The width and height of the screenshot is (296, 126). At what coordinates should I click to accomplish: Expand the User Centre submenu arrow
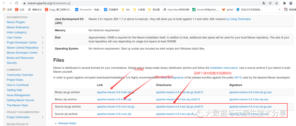pos(43,37)
